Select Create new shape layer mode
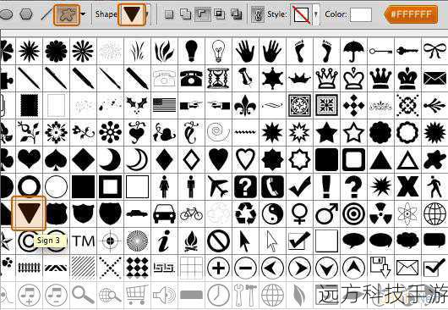The height and width of the screenshot is (310, 448). coord(169,14)
